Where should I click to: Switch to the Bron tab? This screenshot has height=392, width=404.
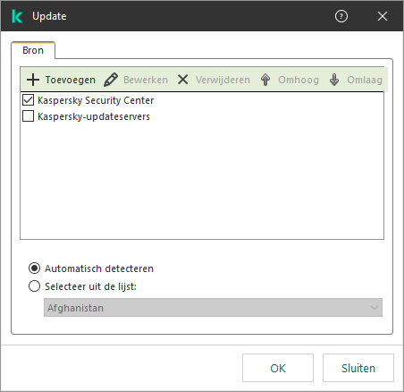(x=33, y=50)
